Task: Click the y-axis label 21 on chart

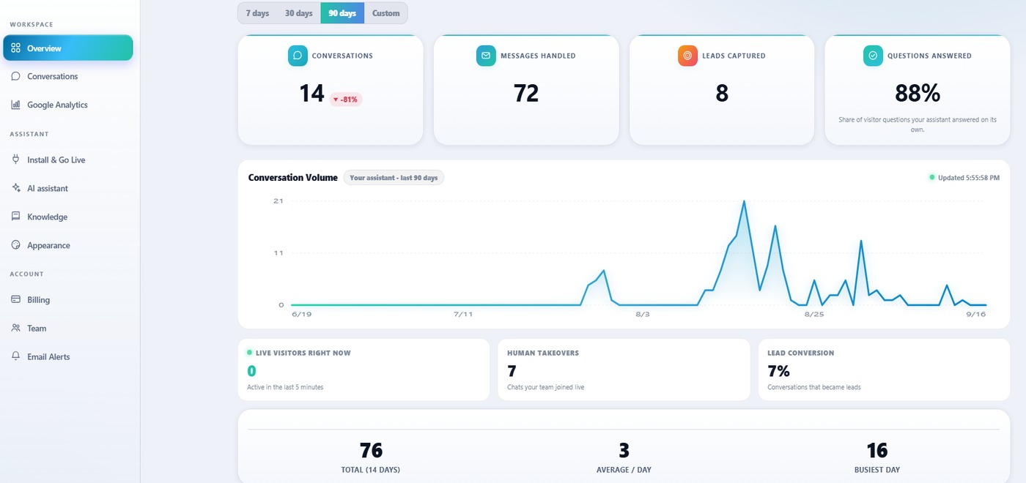Action: 278,201
